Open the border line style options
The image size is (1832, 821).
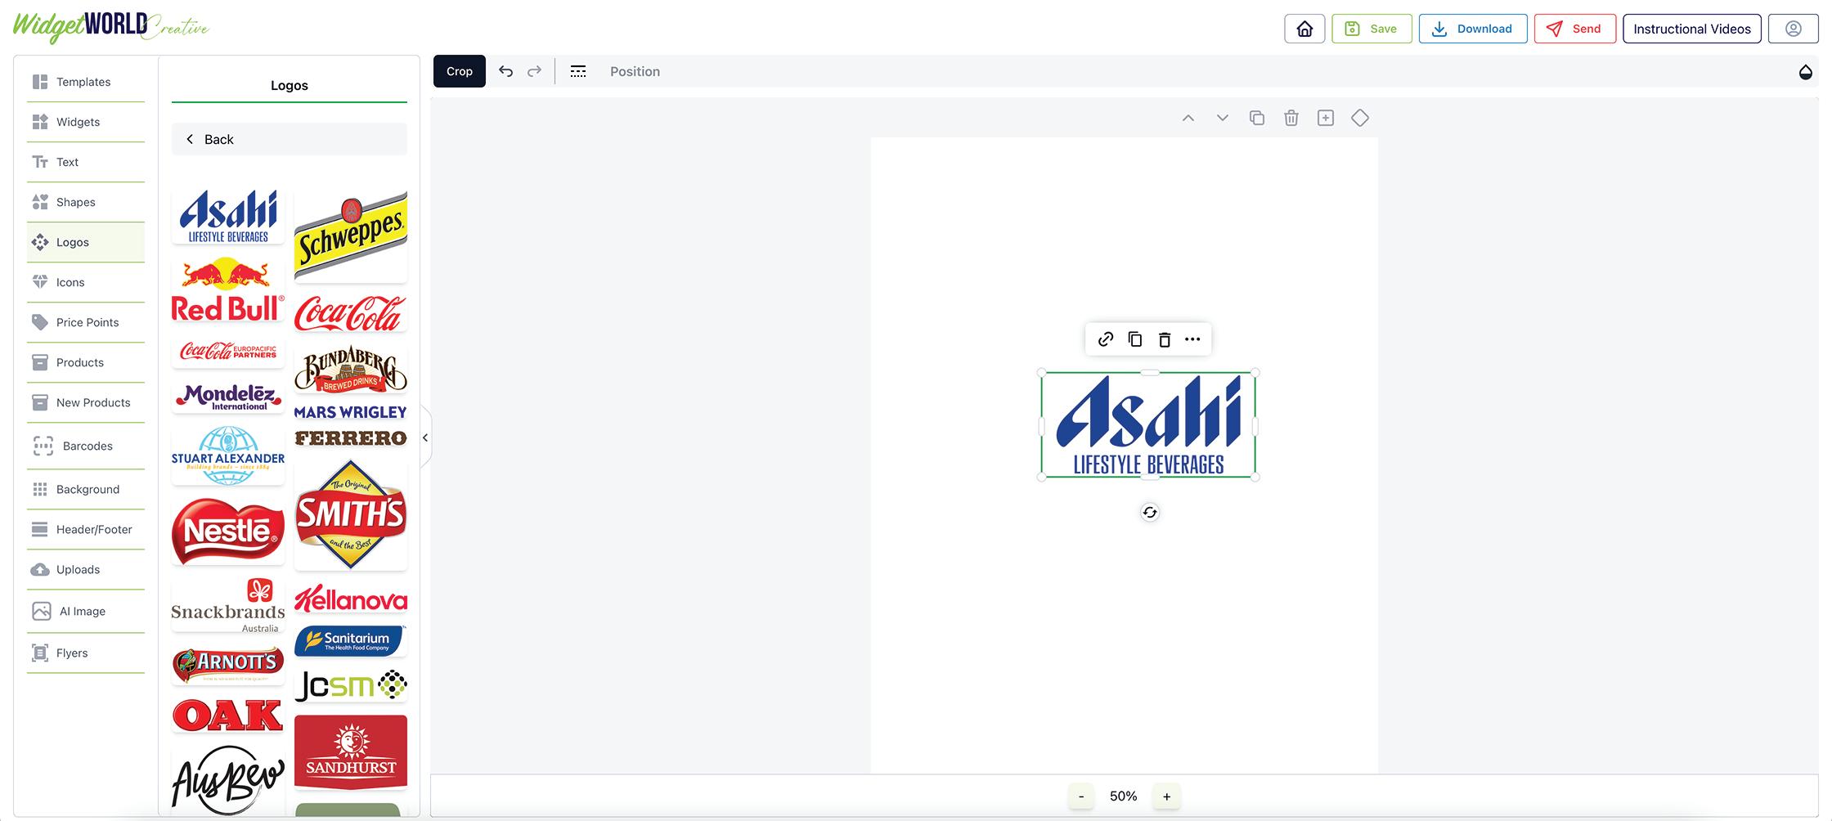click(x=578, y=71)
